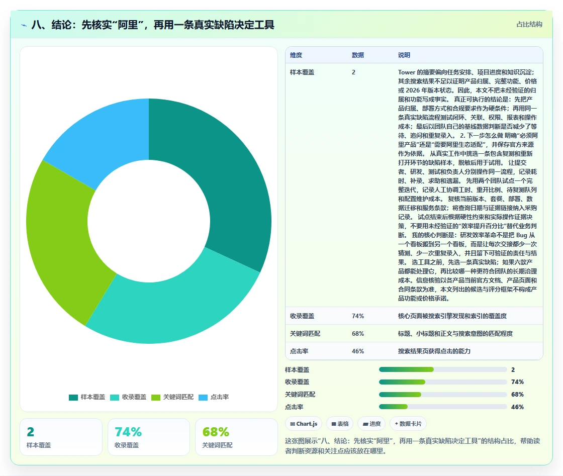This screenshot has width=563, height=476.
Task: Open the 收录覆盖 74% data card
Action: (149, 437)
